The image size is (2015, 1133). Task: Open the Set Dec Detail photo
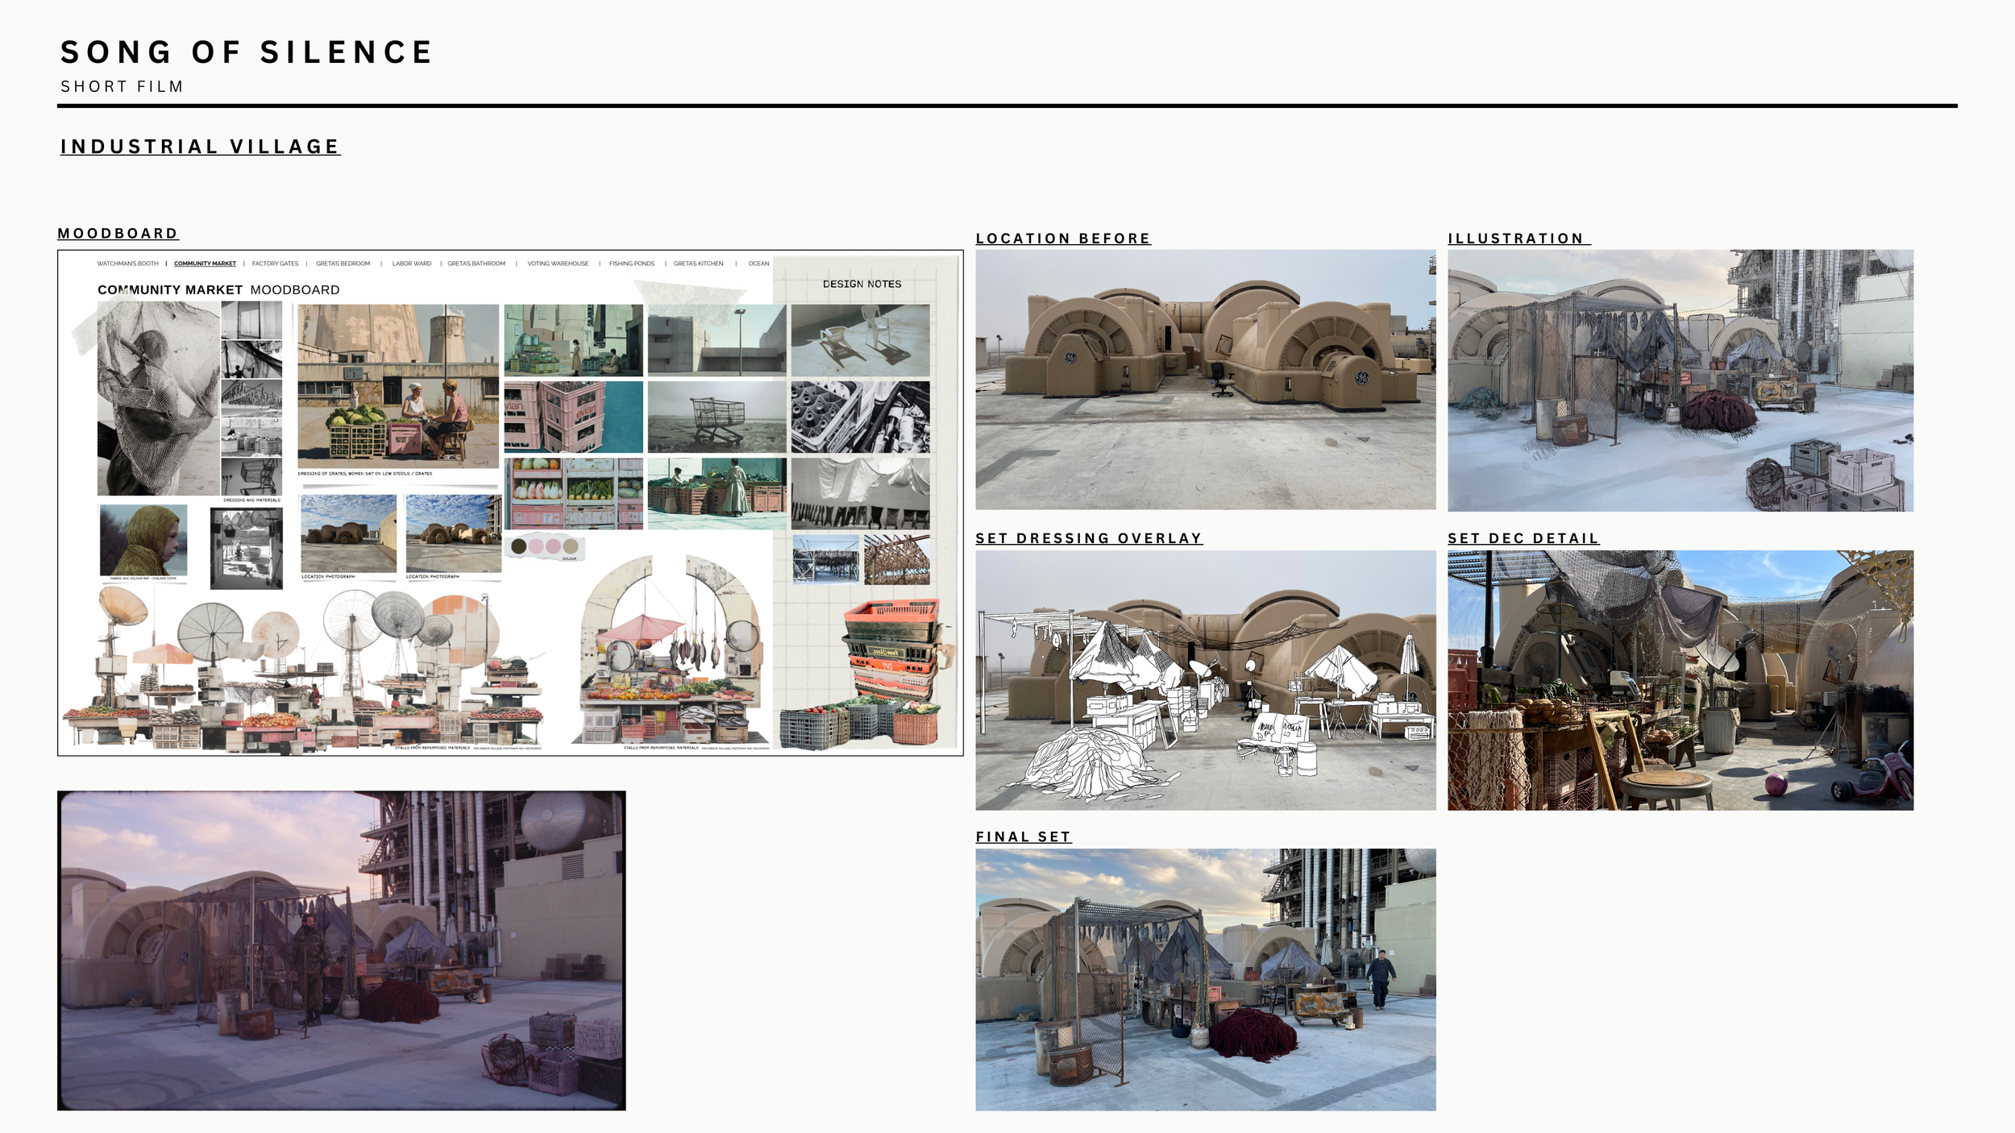click(x=1680, y=679)
